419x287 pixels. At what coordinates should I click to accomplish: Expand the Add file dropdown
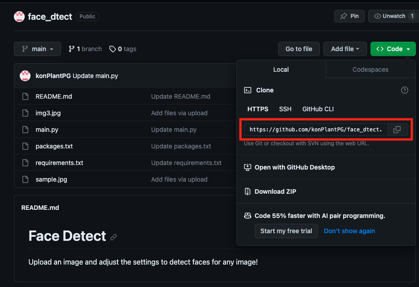pyautogui.click(x=345, y=49)
